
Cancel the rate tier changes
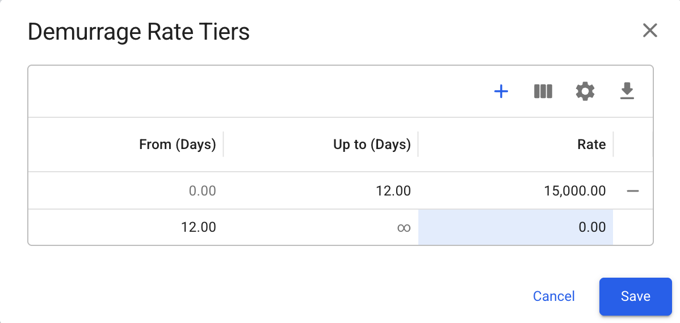tap(554, 296)
